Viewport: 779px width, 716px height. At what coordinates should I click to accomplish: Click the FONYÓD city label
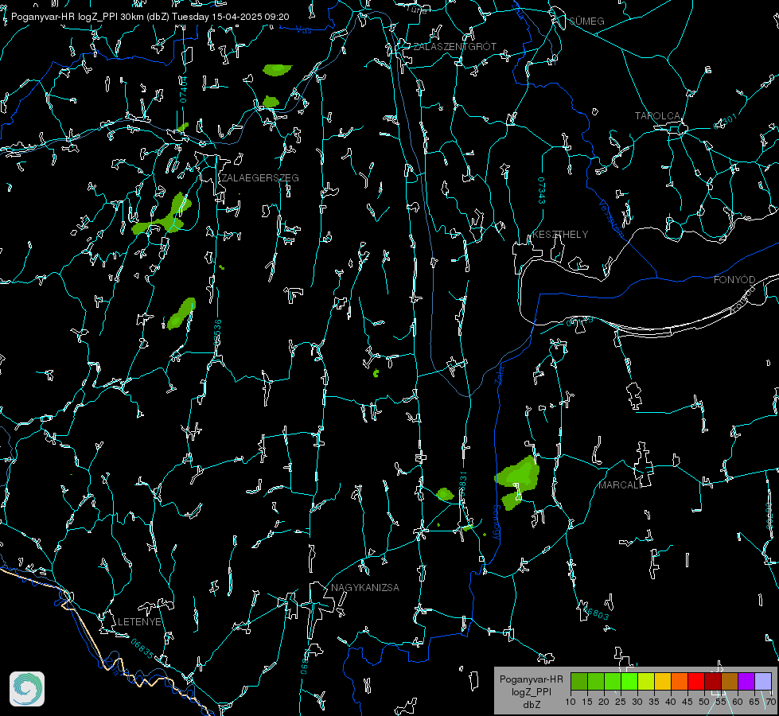[734, 280]
